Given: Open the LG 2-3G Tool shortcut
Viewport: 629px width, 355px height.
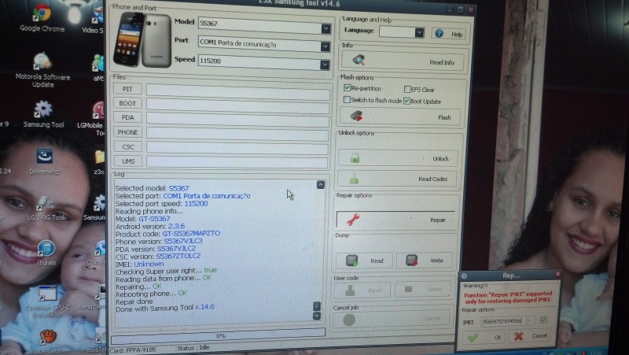Looking at the screenshot, I should 46,208.
